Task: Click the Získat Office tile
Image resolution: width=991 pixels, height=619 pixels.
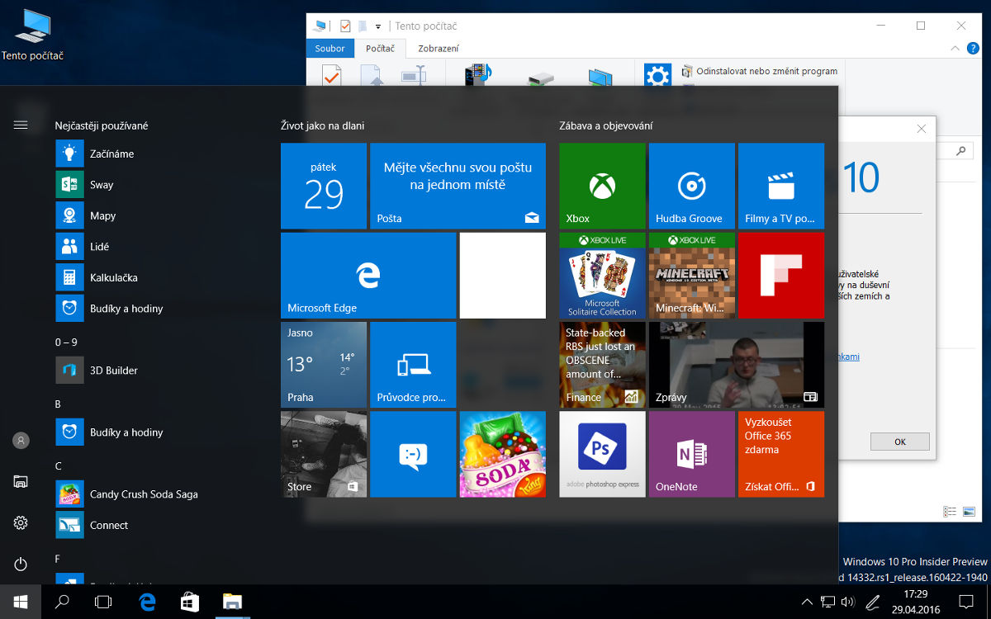Action: (x=781, y=454)
